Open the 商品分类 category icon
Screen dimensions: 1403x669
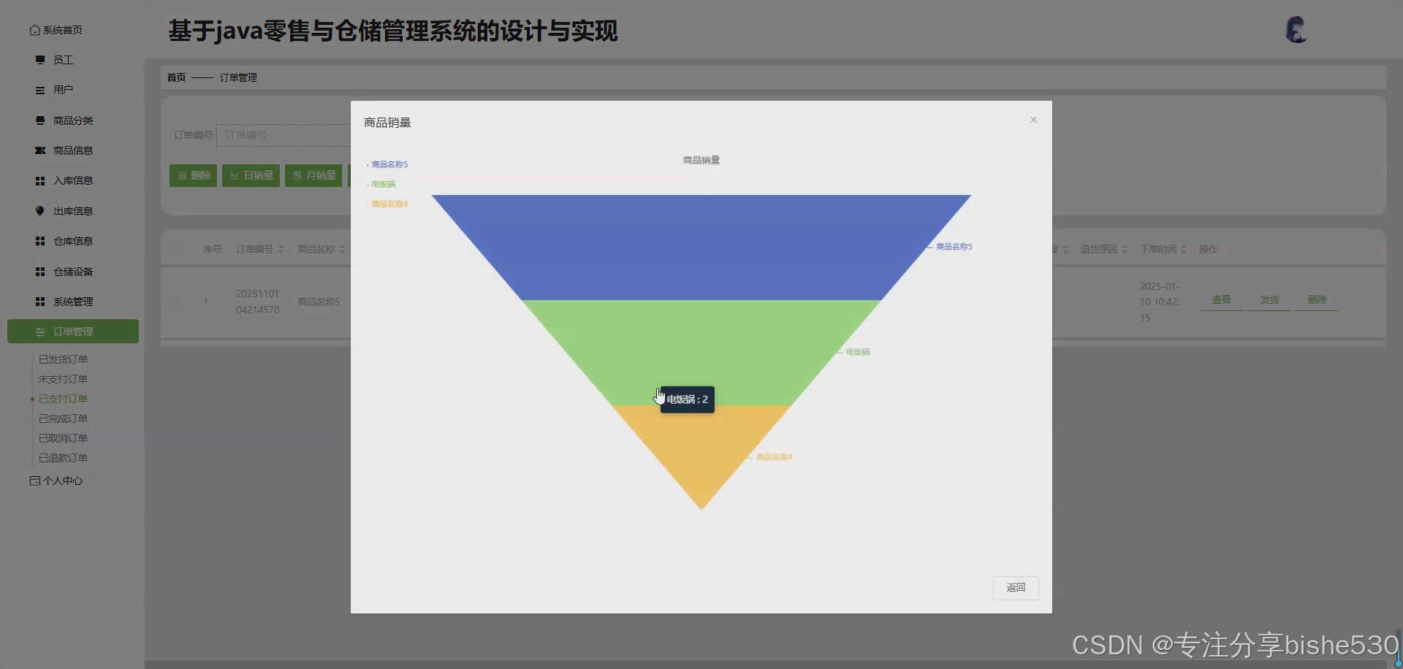[39, 120]
